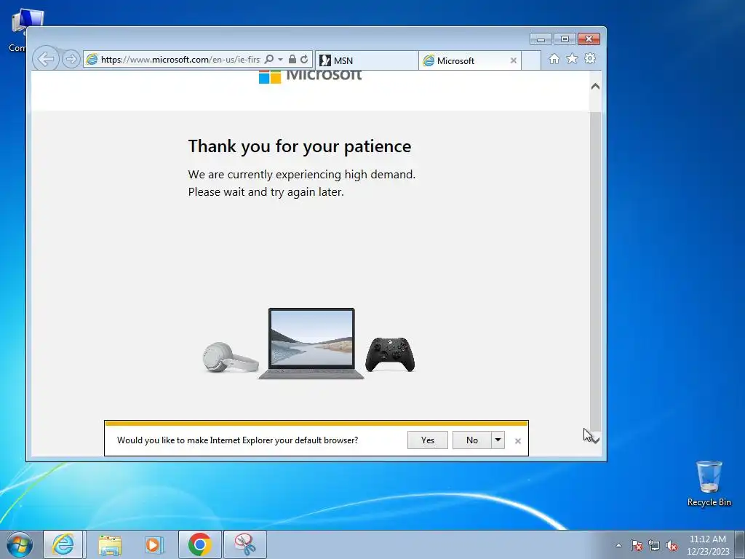
Task: Click the scrollbar down arrow
Action: [x=595, y=440]
